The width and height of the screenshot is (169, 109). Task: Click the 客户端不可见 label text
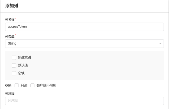tap(46, 85)
